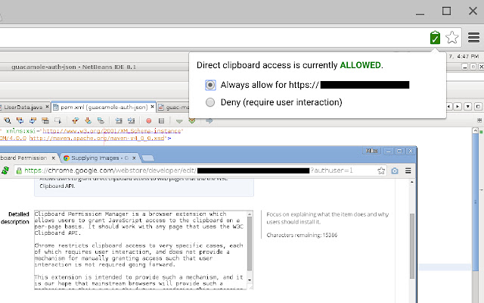Close the Supplying Images tab

point(134,158)
